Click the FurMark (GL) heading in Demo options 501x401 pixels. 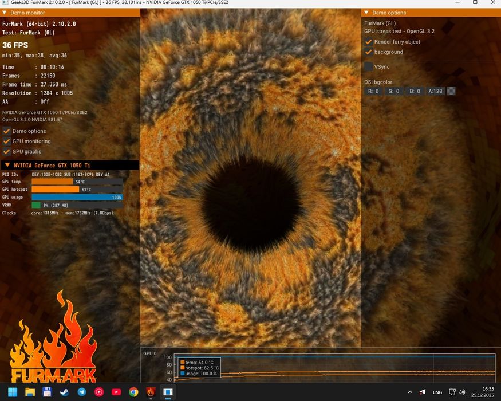point(380,23)
